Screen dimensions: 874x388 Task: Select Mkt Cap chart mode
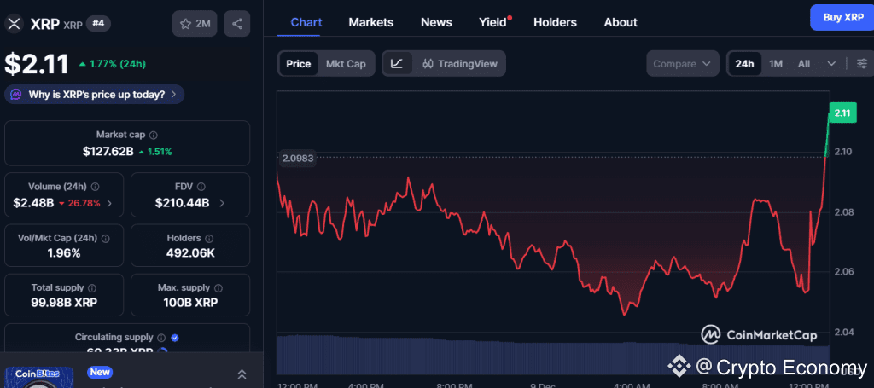click(x=346, y=63)
